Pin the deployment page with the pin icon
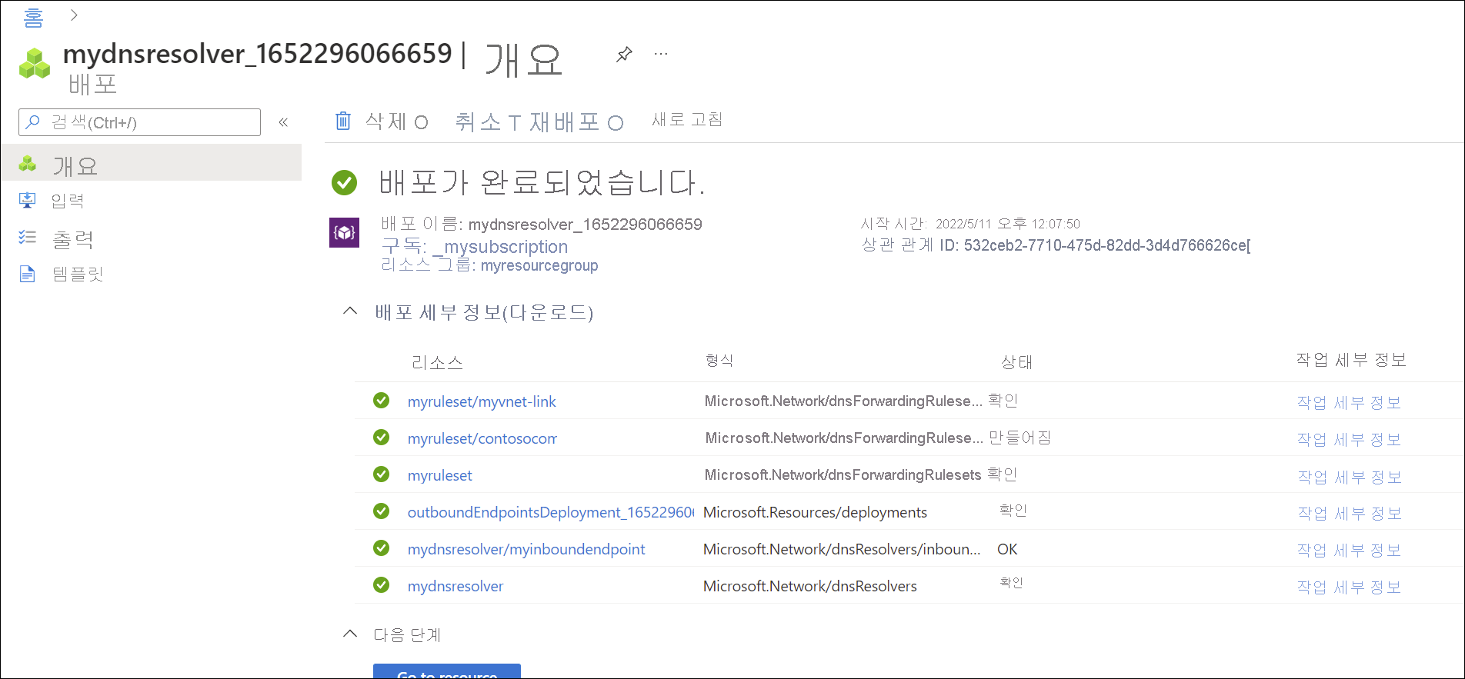1465x679 pixels. click(x=624, y=54)
